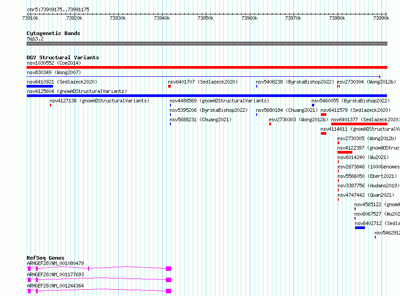Open the nsv4127138 (gnomADStructuralVariants) label
400x296 pixels.
tap(99, 101)
